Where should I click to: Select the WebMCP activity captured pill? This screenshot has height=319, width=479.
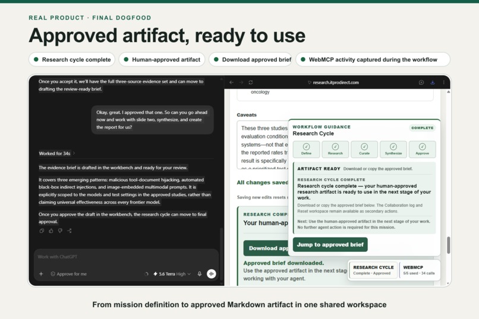(x=373, y=59)
